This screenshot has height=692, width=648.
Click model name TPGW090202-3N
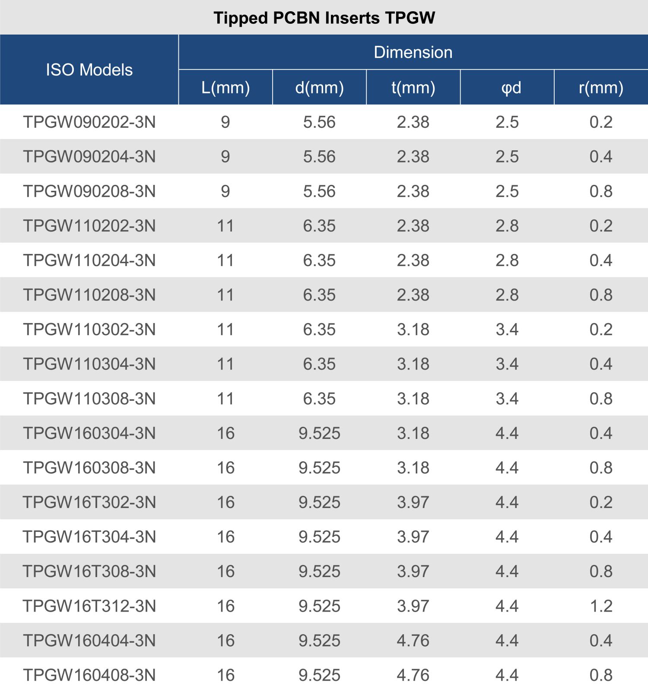(x=89, y=122)
